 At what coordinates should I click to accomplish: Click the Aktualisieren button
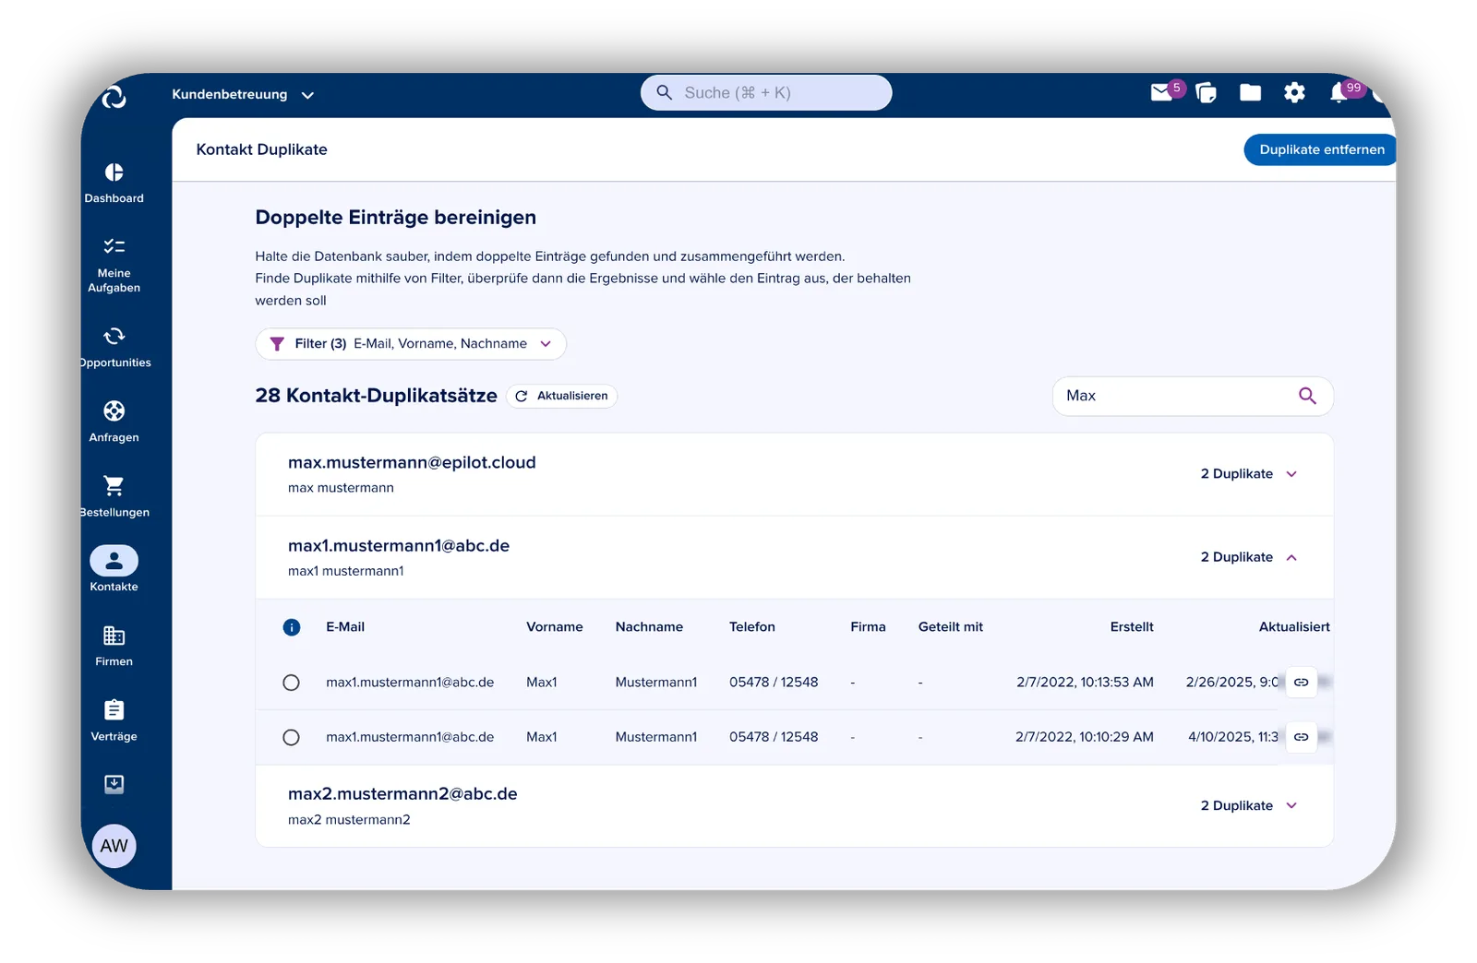pos(562,396)
